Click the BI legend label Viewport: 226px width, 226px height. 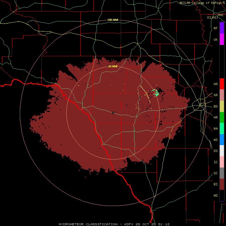click(x=215, y=184)
